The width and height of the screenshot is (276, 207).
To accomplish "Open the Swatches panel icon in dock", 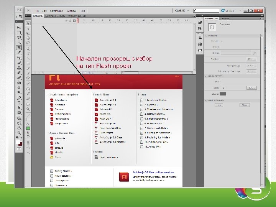I will coord(200,28).
